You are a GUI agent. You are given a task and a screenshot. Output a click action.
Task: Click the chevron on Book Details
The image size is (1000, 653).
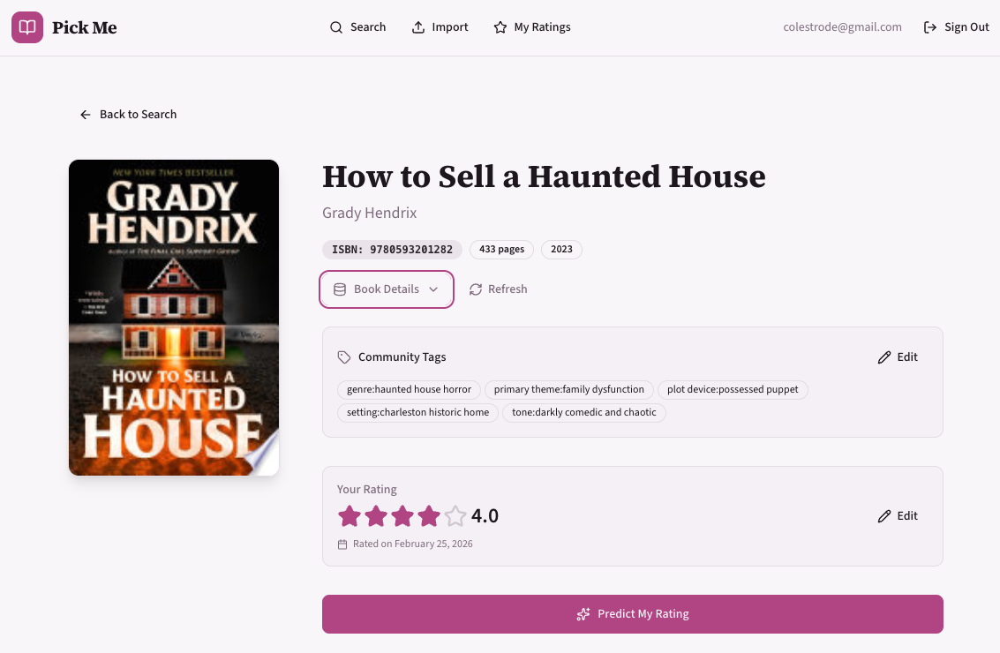pos(433,289)
